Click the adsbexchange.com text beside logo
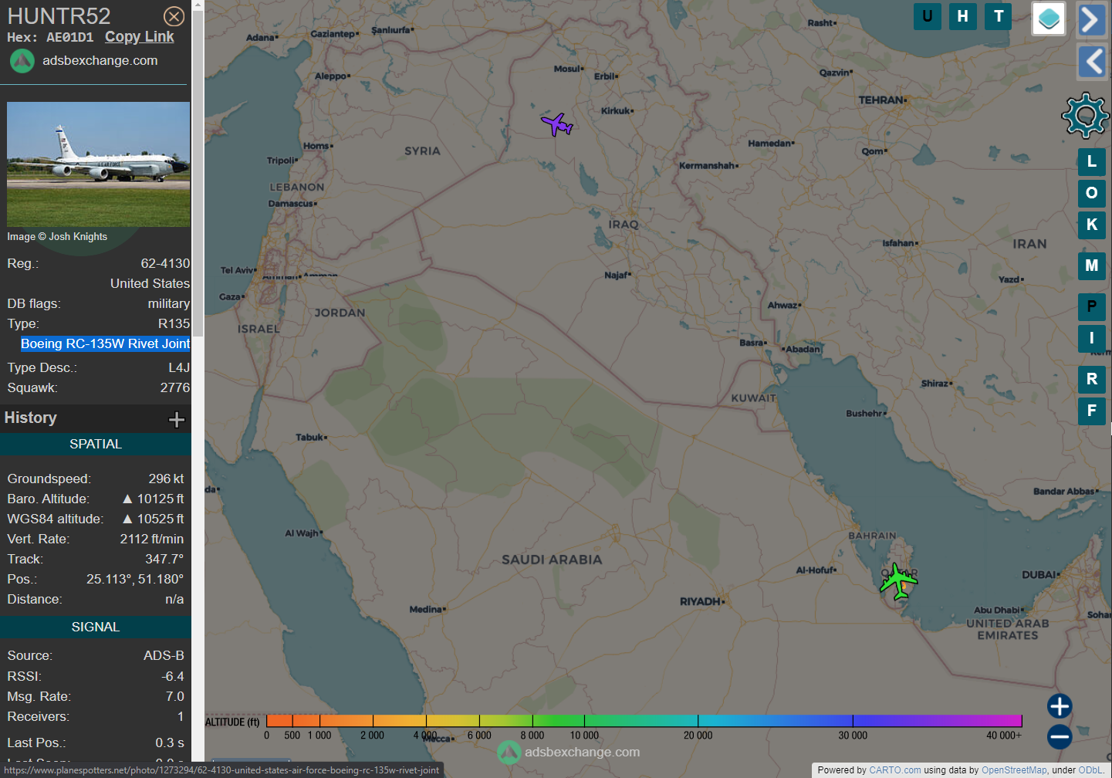This screenshot has height=778, width=1112. pyautogui.click(x=100, y=60)
